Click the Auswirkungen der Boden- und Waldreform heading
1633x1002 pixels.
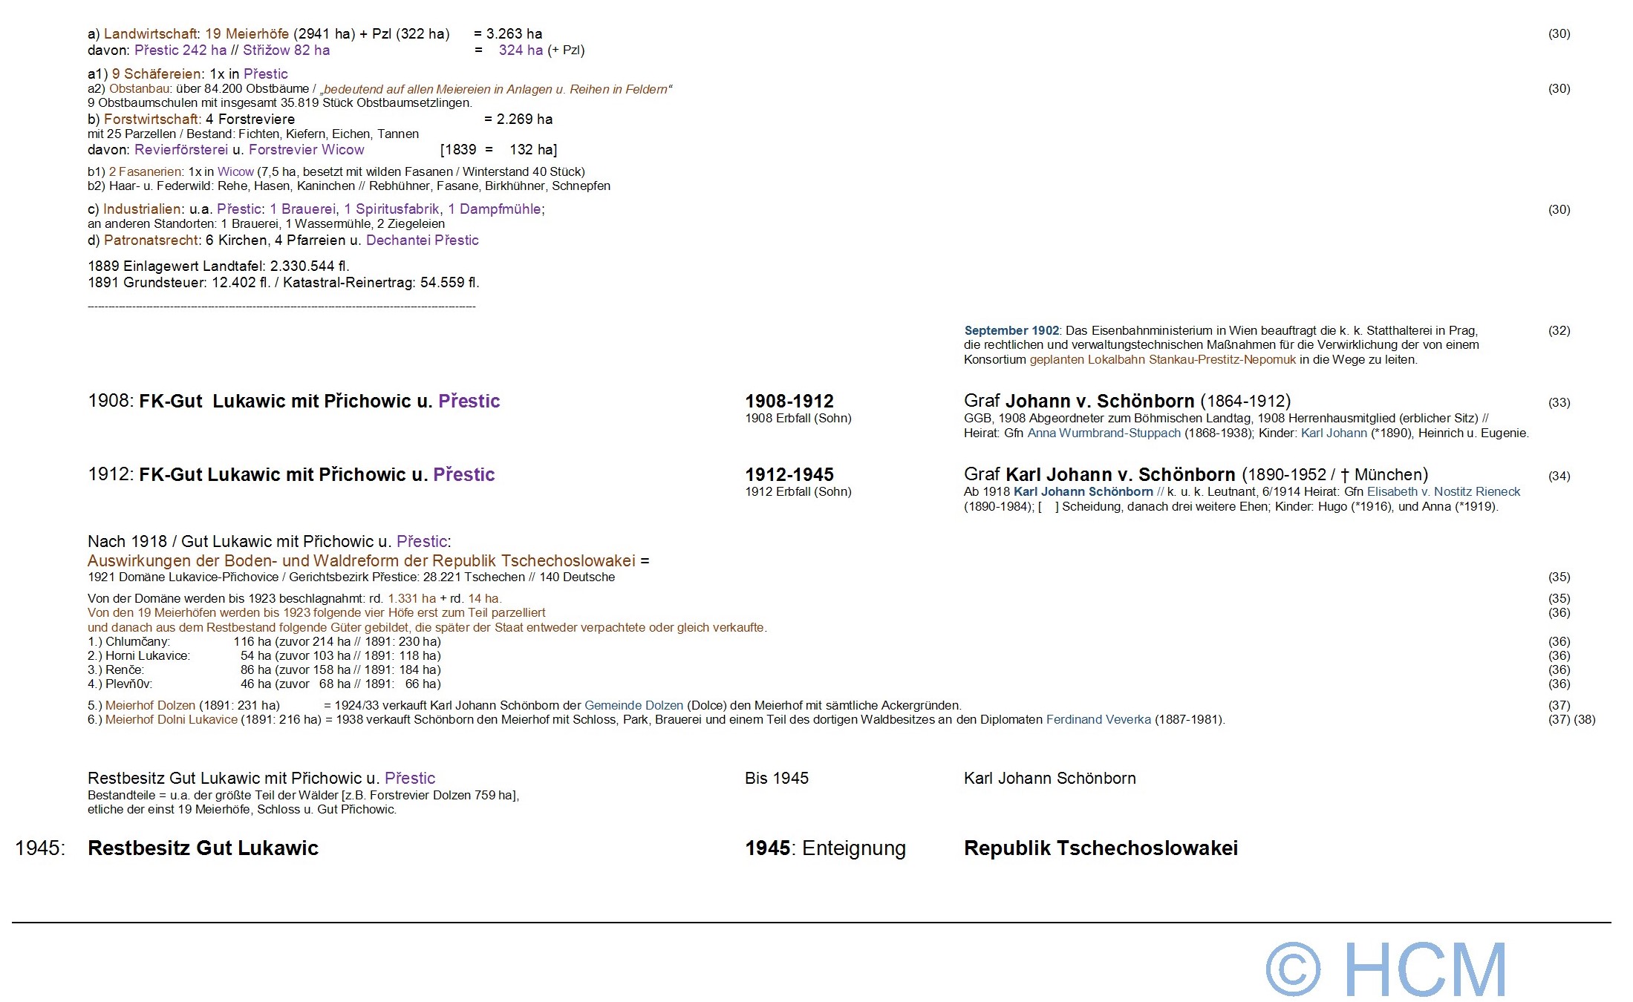(361, 560)
